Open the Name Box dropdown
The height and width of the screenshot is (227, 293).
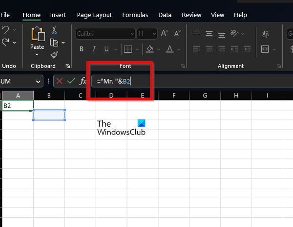click(x=38, y=82)
